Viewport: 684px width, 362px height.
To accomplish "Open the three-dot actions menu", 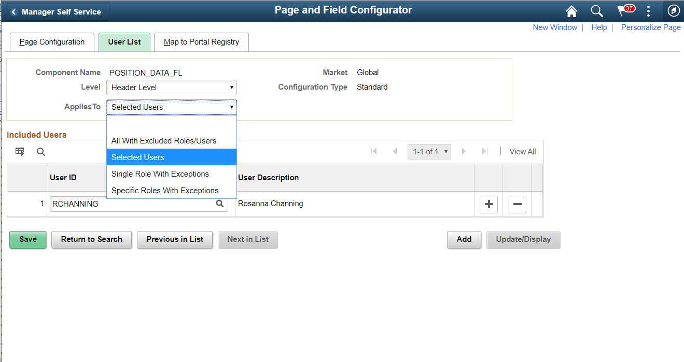I will [x=648, y=11].
